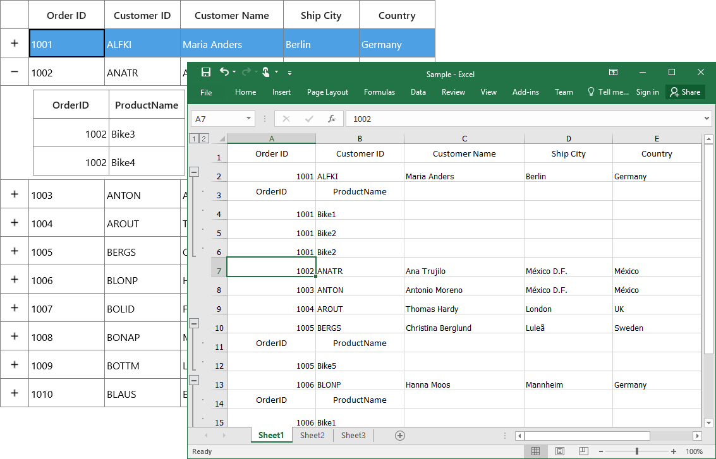The height and width of the screenshot is (459, 716).
Task: Click zoom in plus button
Action: (674, 451)
